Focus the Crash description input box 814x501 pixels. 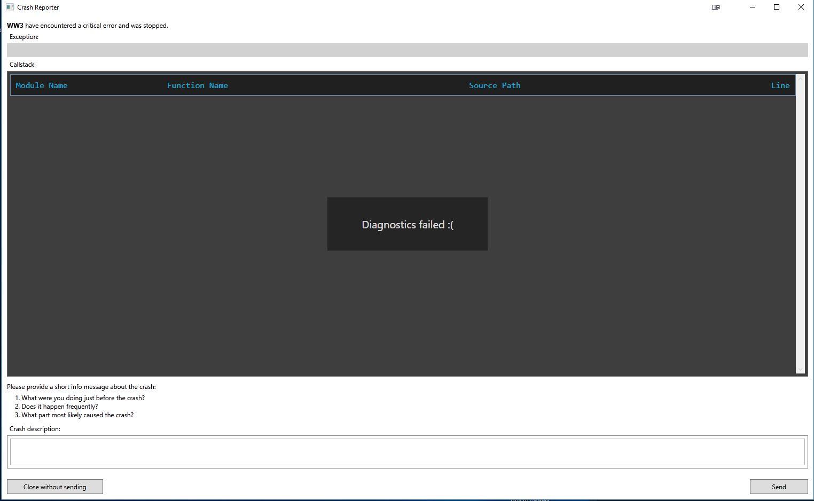pyautogui.click(x=407, y=452)
